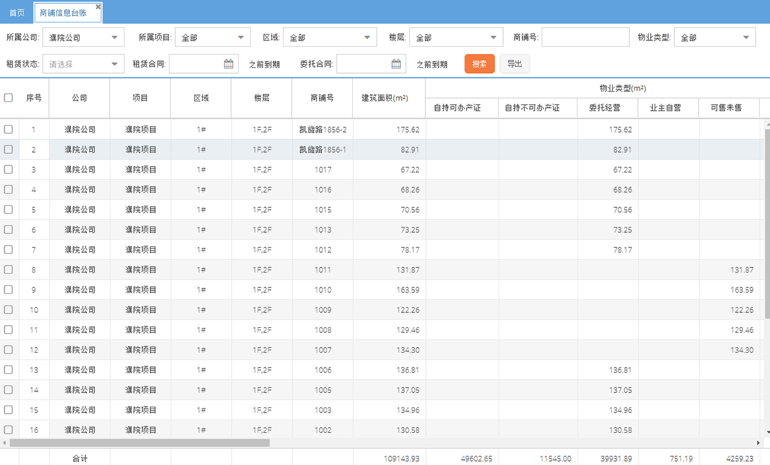This screenshot has height=465, width=770.
Task: Click the orange 搜索 button
Action: point(479,64)
